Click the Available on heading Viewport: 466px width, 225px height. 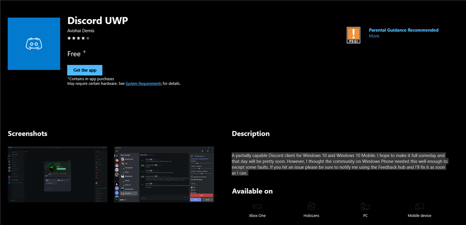[252, 191]
